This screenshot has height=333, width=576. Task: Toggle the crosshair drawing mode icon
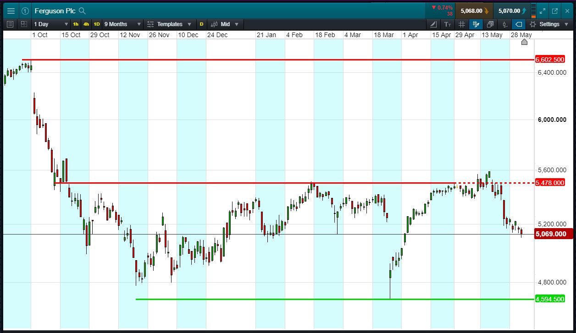[476, 24]
